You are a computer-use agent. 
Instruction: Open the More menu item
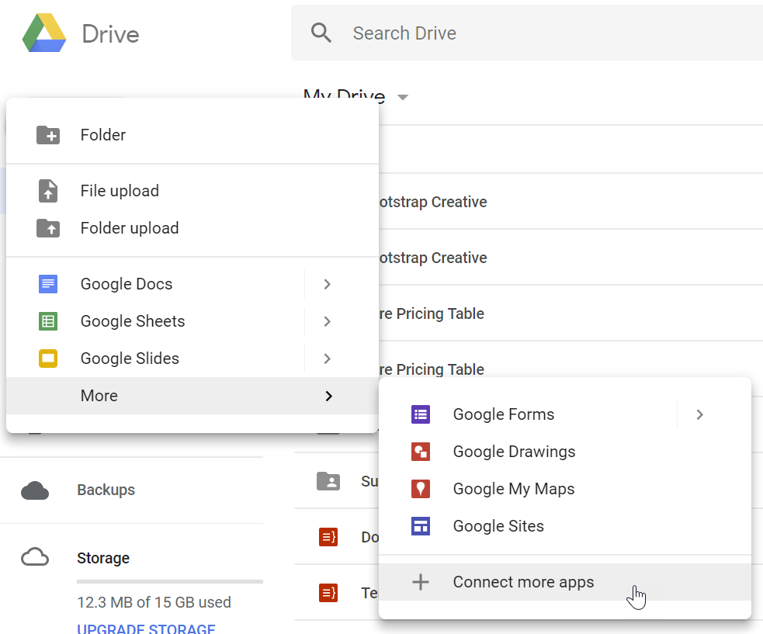192,396
